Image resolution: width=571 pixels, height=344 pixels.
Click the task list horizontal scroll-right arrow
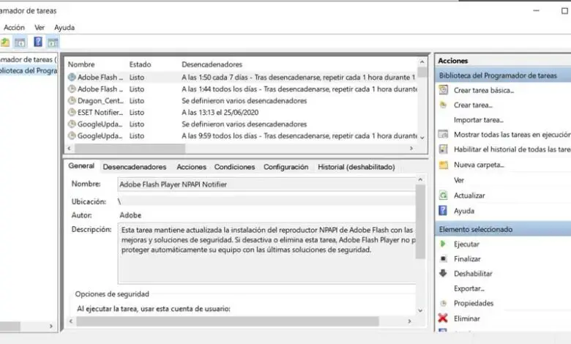[x=411, y=148]
